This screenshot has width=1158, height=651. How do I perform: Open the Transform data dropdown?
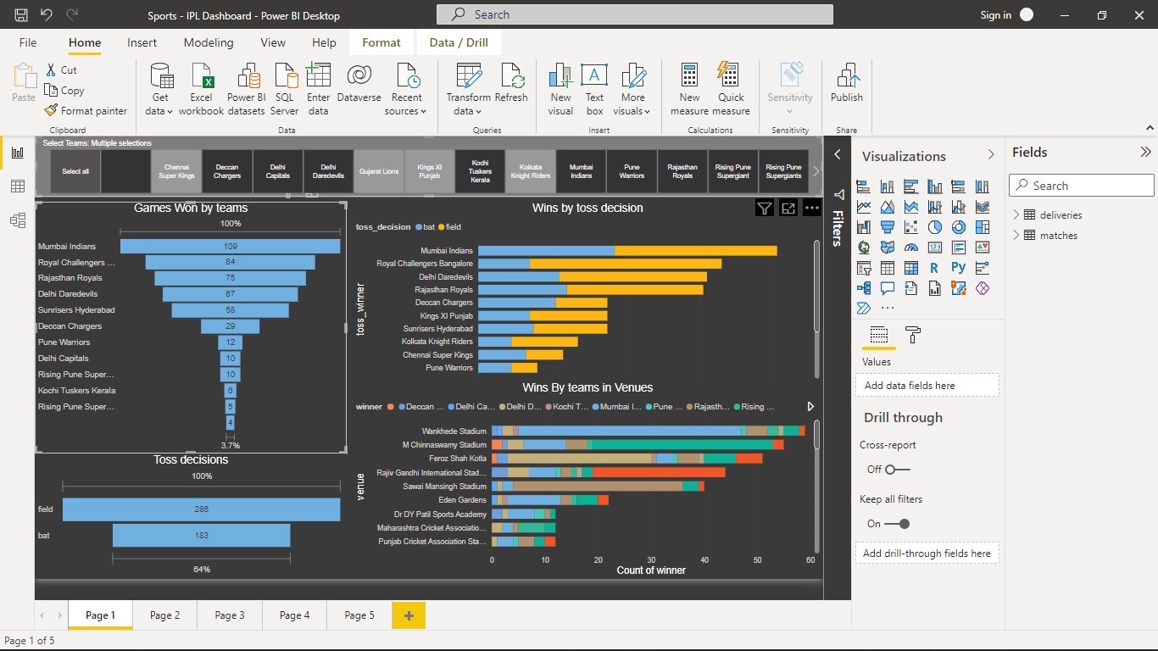point(468,104)
